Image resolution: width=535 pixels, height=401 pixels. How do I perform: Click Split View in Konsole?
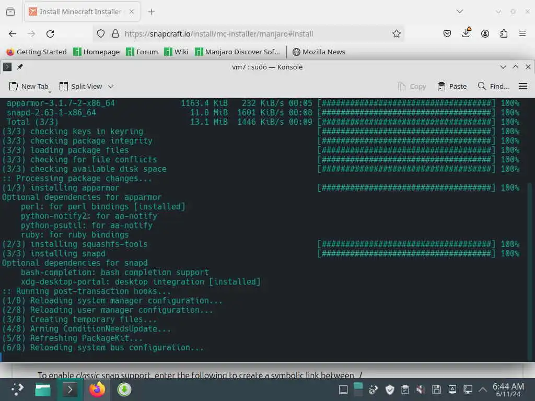80,86
